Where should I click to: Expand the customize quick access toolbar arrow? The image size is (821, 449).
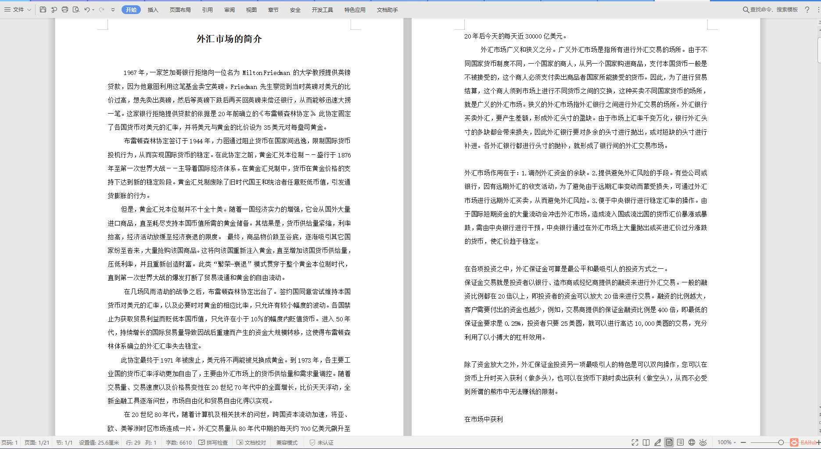[113, 10]
